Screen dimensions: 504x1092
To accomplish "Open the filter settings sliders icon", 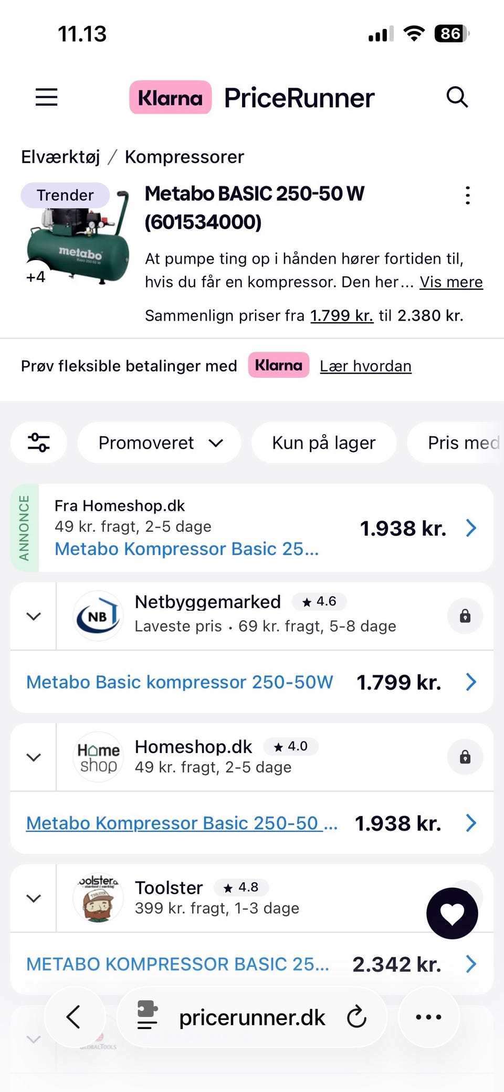I will click(x=39, y=442).
